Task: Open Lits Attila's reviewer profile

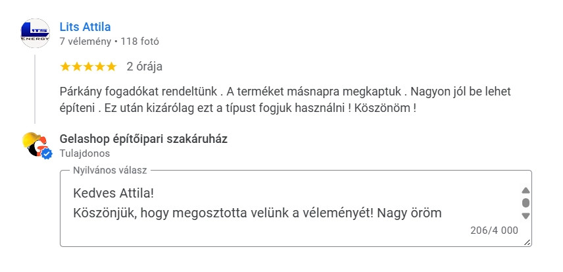Action: pyautogui.click(x=85, y=27)
